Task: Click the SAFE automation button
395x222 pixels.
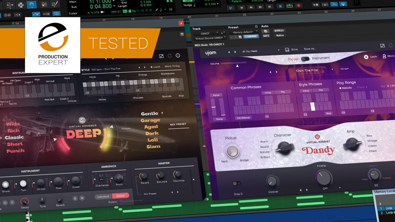Action: [266, 36]
